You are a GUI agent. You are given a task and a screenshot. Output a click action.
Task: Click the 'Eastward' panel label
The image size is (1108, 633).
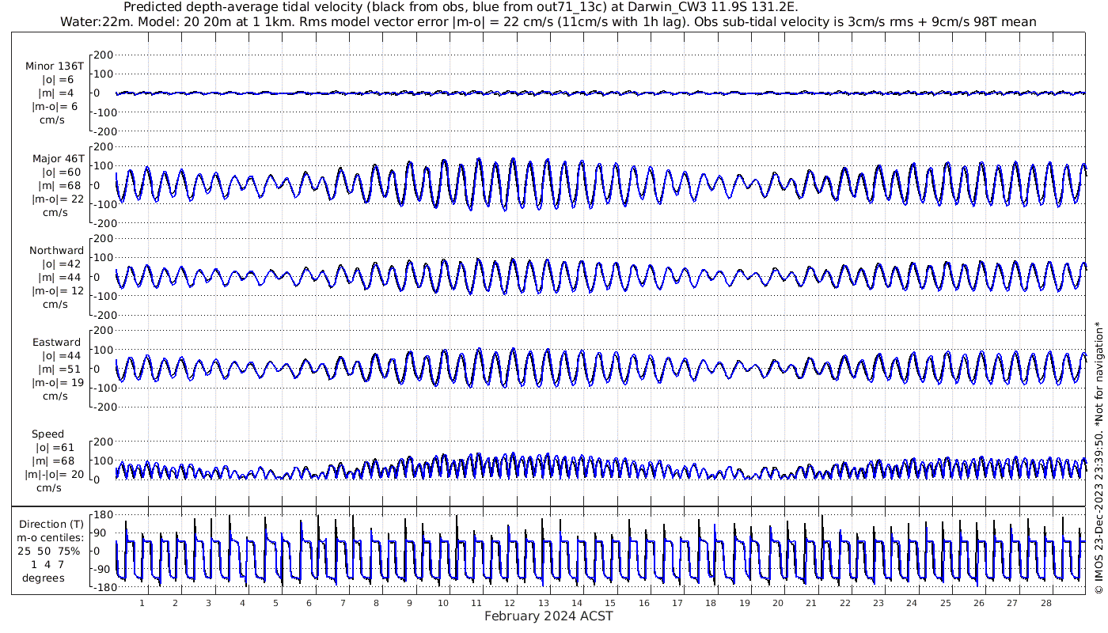(x=57, y=342)
